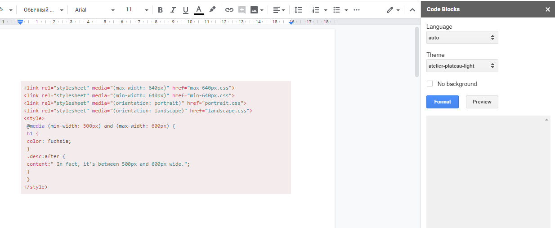Open the Language dropdown set to auto
Screen dimensions: 555x228
pos(462,38)
